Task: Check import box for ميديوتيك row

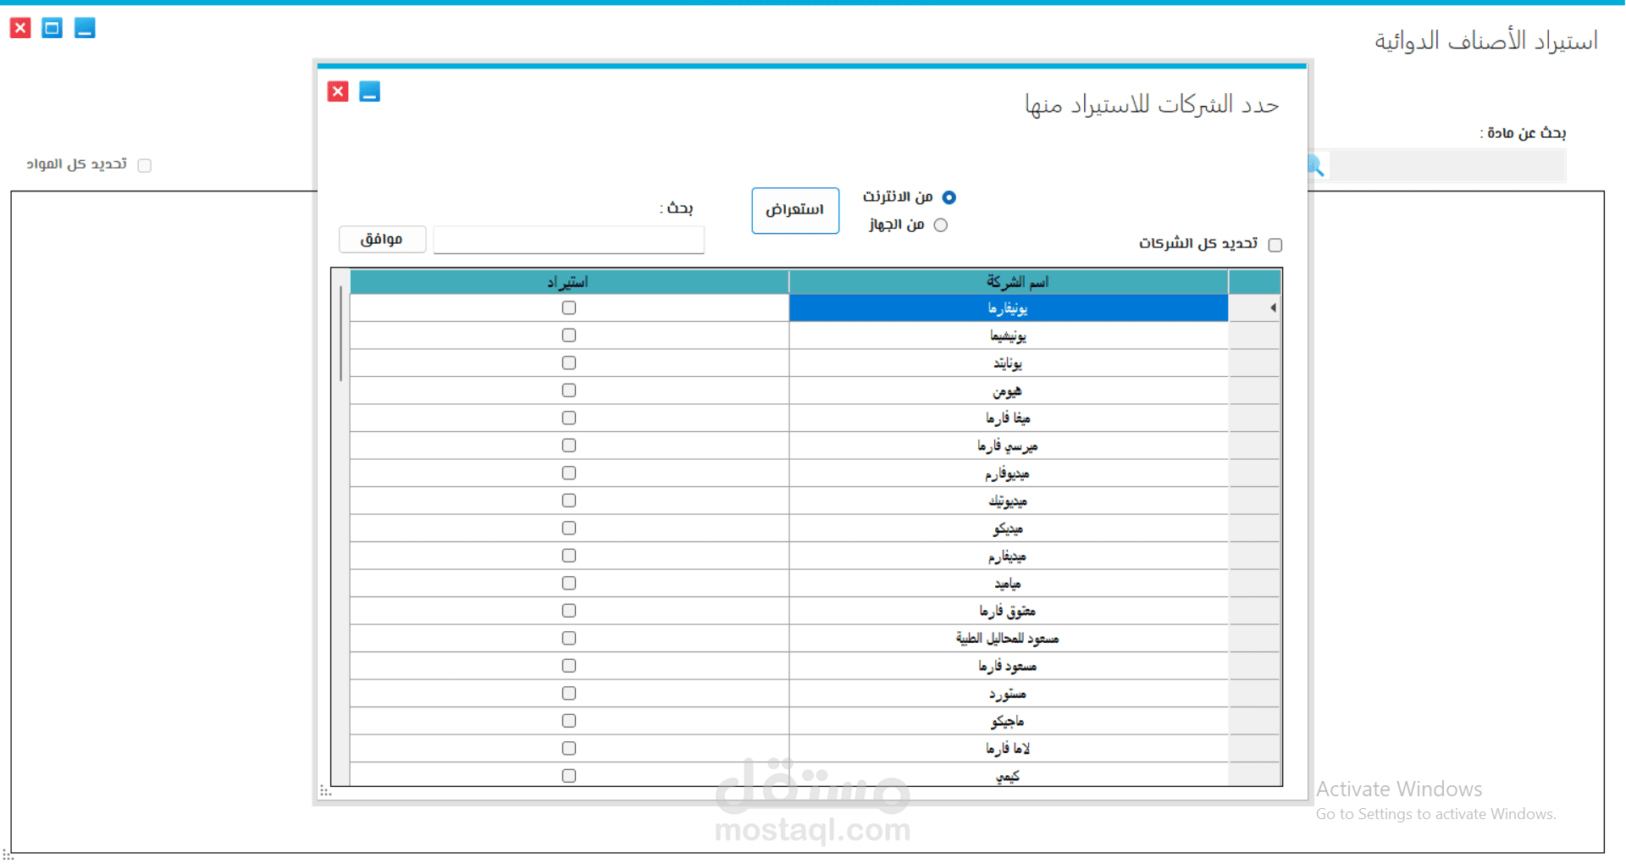Action: tap(569, 501)
